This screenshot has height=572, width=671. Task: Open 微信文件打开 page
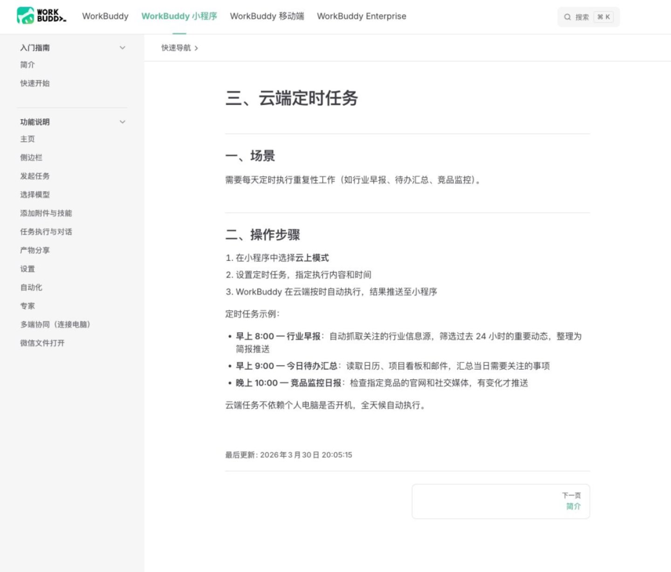(42, 343)
